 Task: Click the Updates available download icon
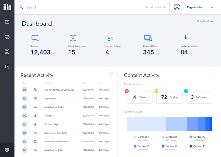[x=185, y=38]
